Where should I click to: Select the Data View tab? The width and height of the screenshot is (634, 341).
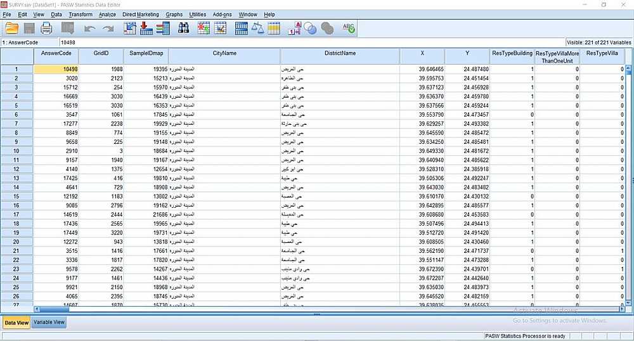tap(16, 323)
